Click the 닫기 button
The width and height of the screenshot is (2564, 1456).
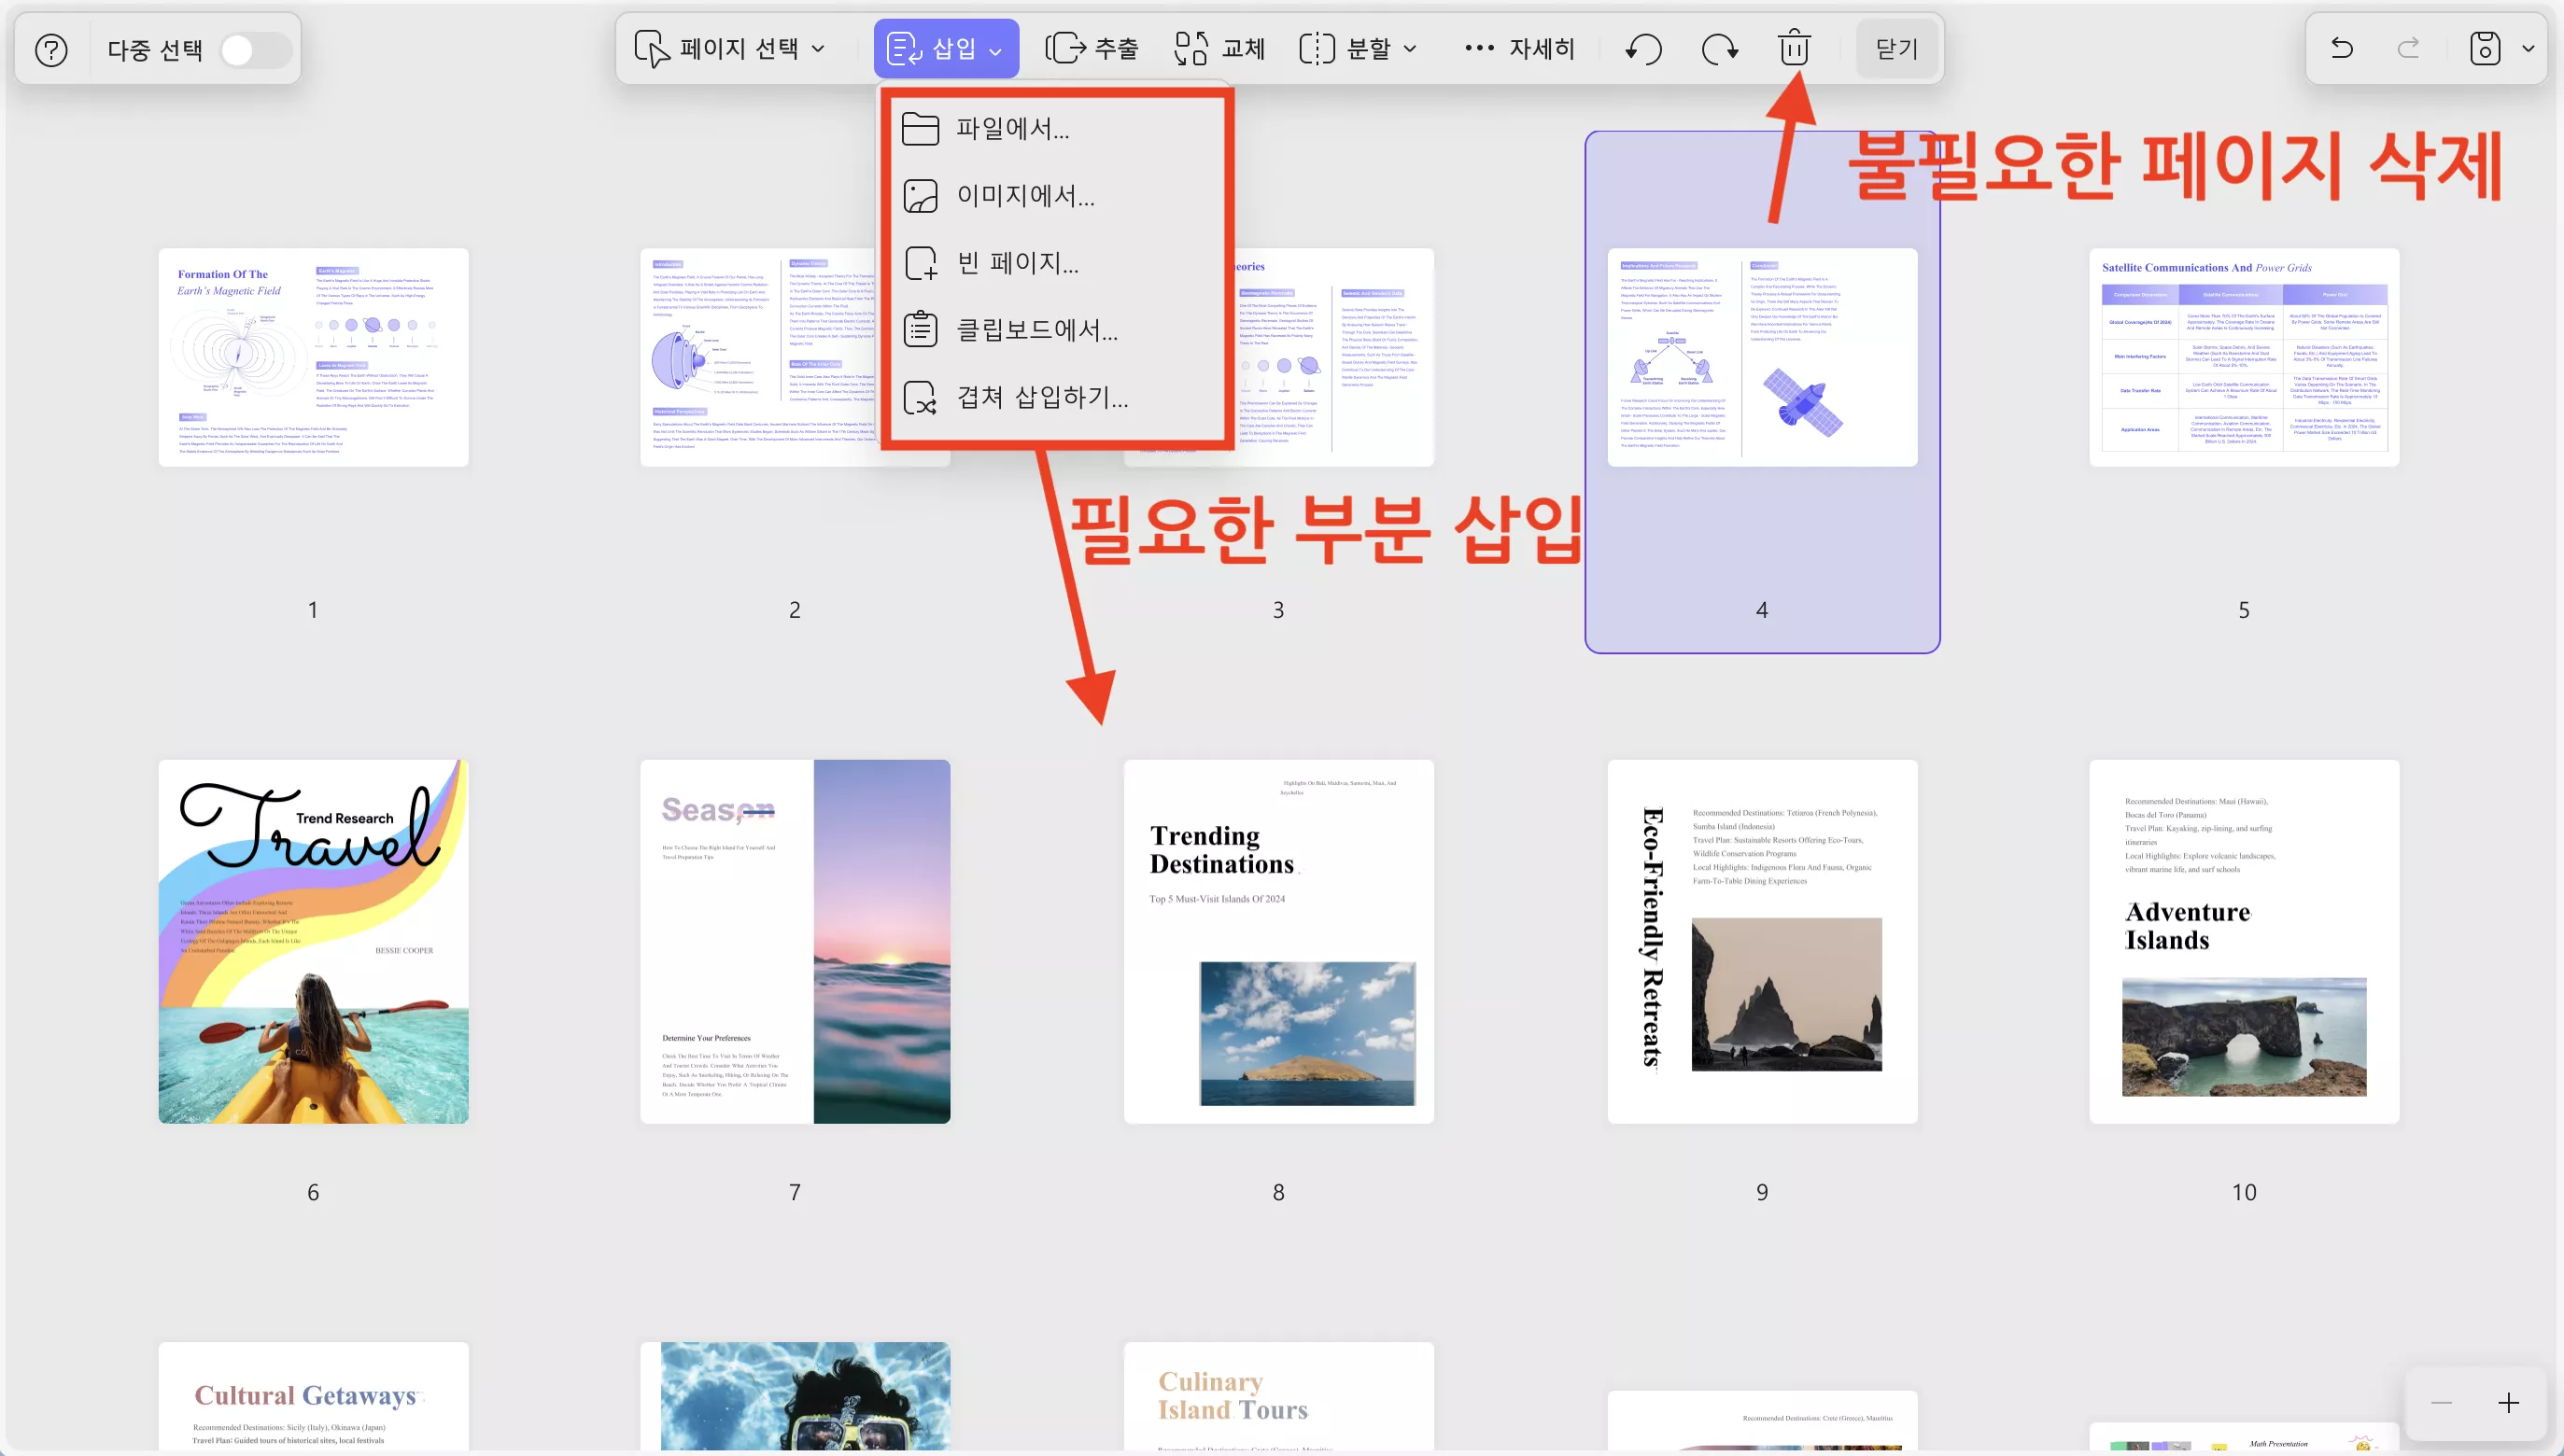(x=1895, y=48)
